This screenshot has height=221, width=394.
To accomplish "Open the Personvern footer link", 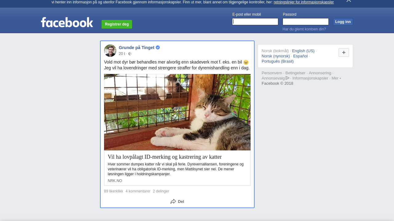I will pyautogui.click(x=272, y=73).
